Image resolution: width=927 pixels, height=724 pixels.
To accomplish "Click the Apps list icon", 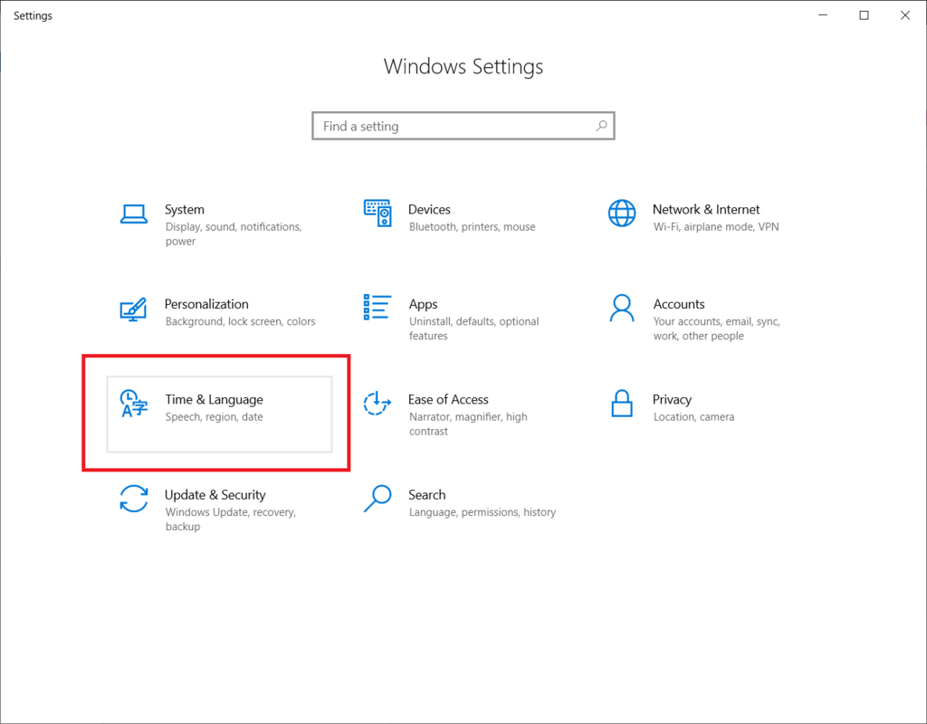I will tap(377, 308).
